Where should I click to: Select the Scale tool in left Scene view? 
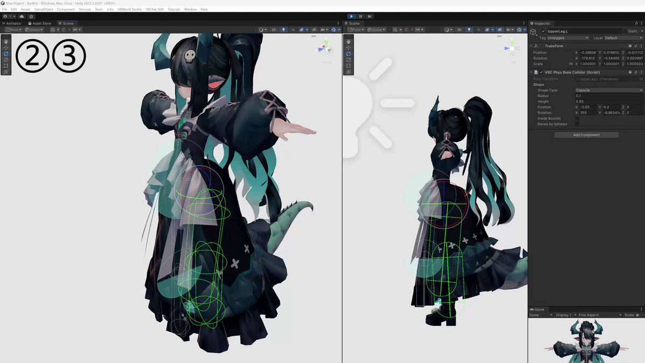[x=6, y=60]
